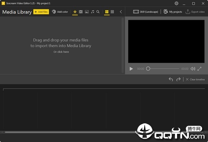This screenshot has height=142, width=208.
Task: Click Export video
Action: pos(195,12)
